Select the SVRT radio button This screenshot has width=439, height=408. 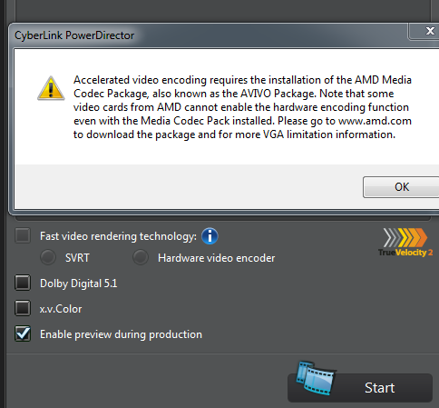click(48, 257)
